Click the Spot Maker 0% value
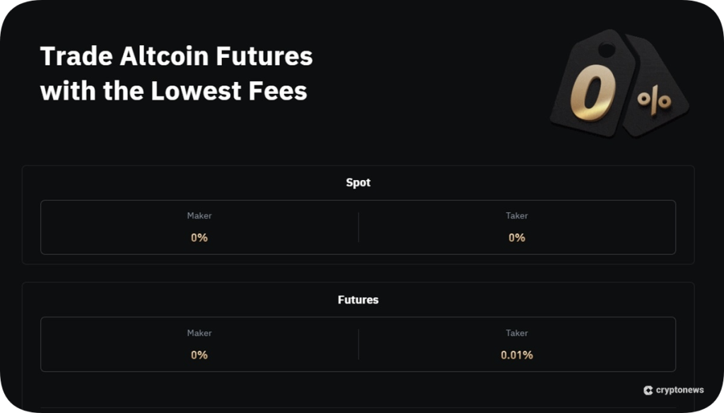This screenshot has height=413, width=724. tap(199, 238)
